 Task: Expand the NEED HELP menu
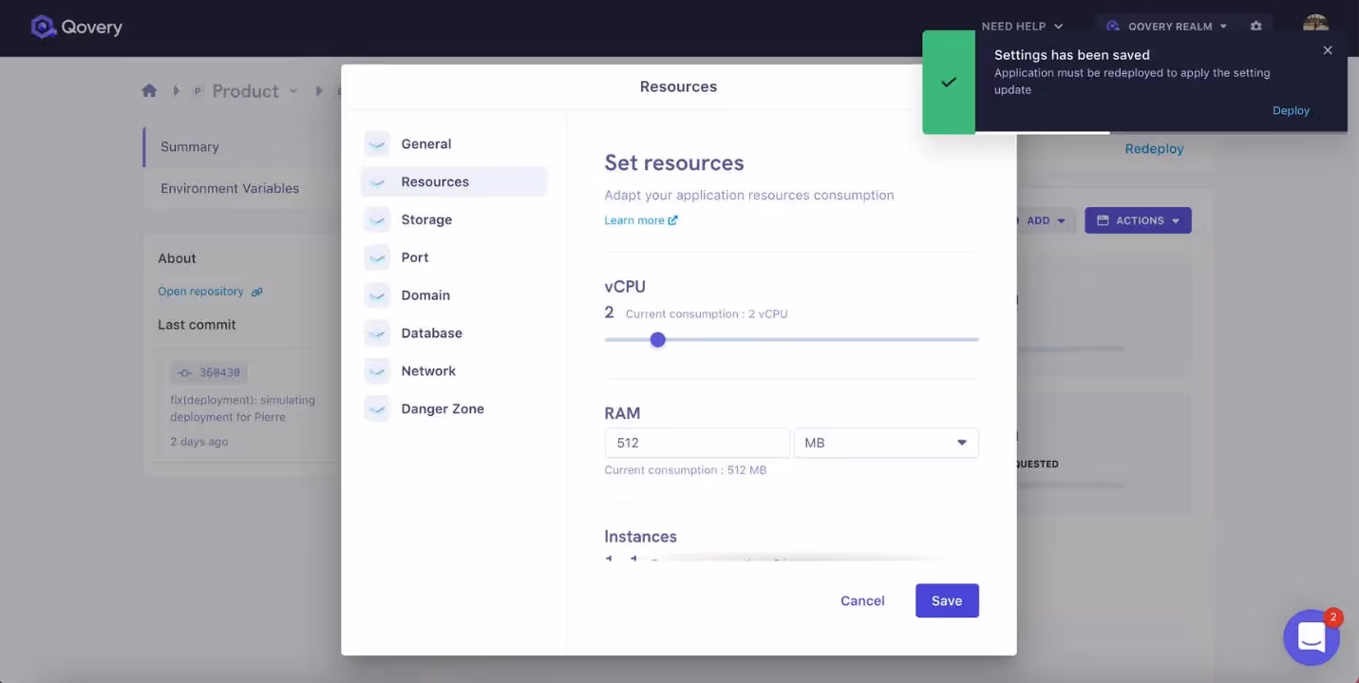pyautogui.click(x=1022, y=27)
